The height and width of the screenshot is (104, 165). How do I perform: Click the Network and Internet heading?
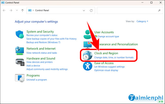coord(41,48)
